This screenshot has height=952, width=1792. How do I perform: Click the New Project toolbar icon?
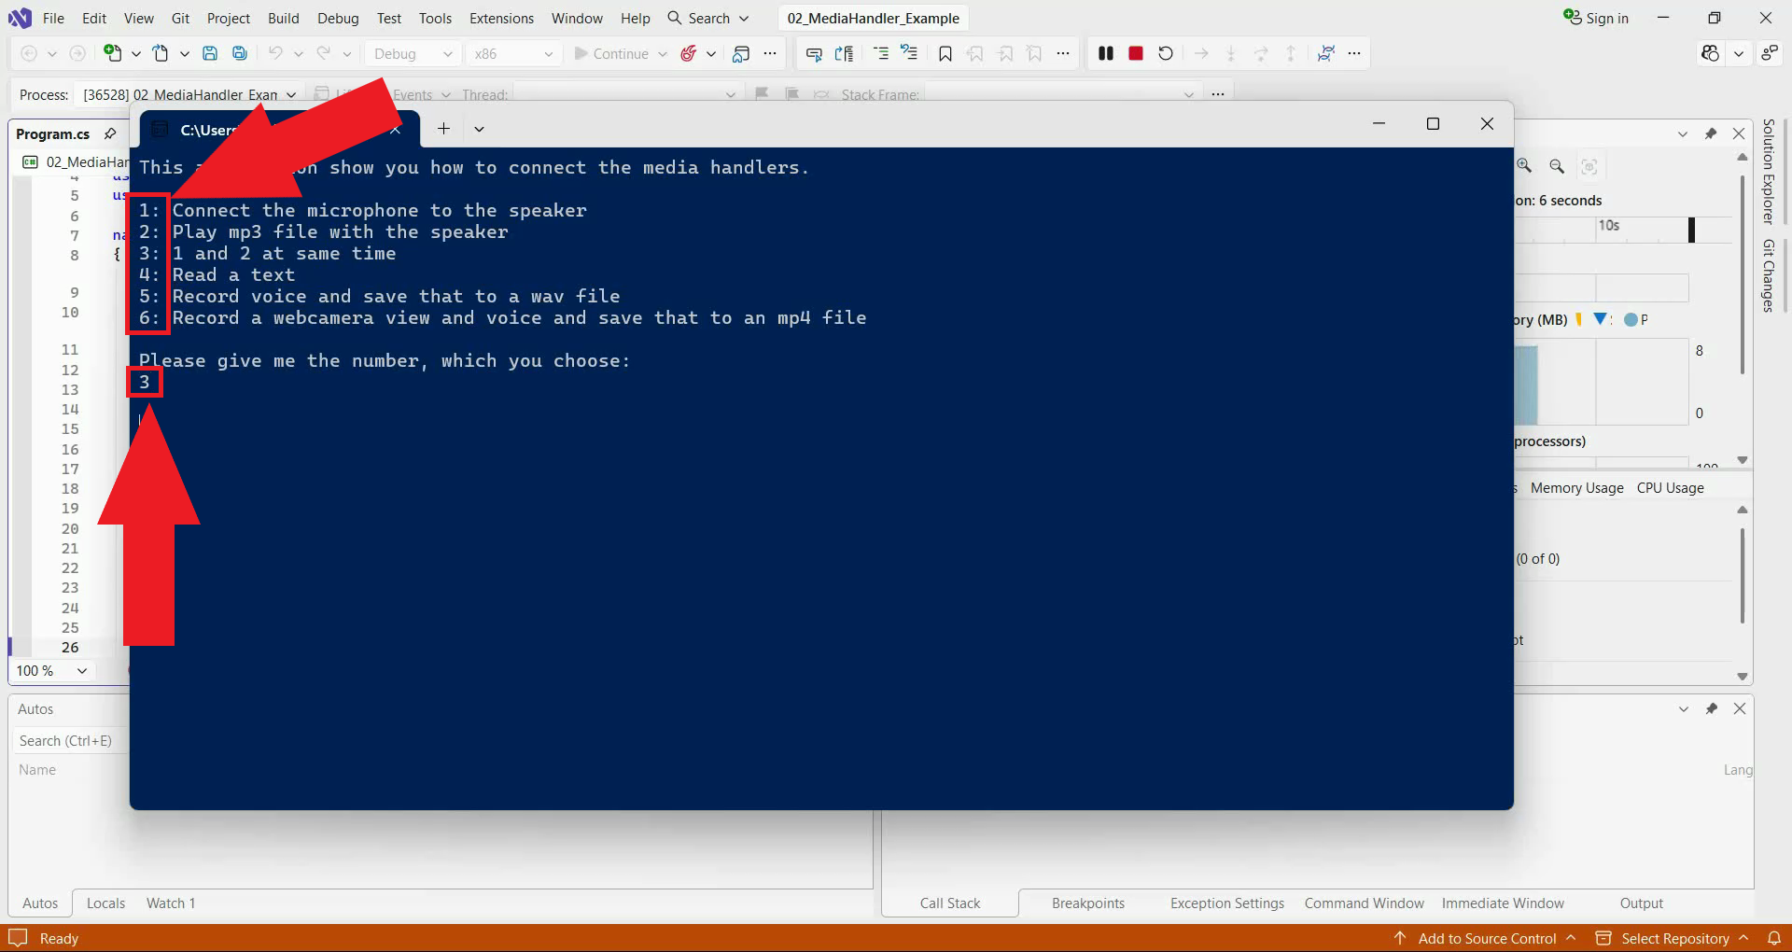[x=112, y=53]
